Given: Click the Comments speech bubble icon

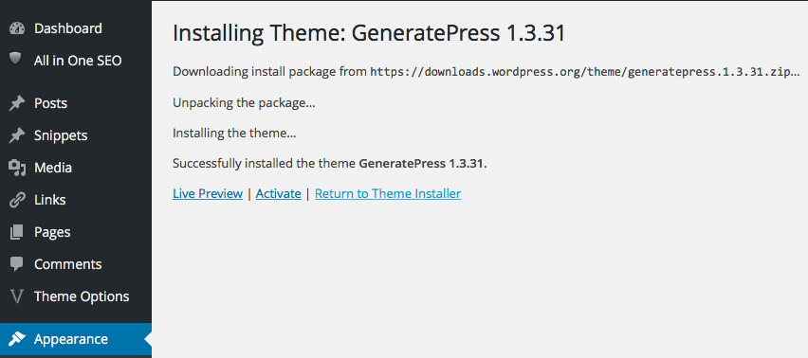Looking at the screenshot, I should pyautogui.click(x=17, y=264).
